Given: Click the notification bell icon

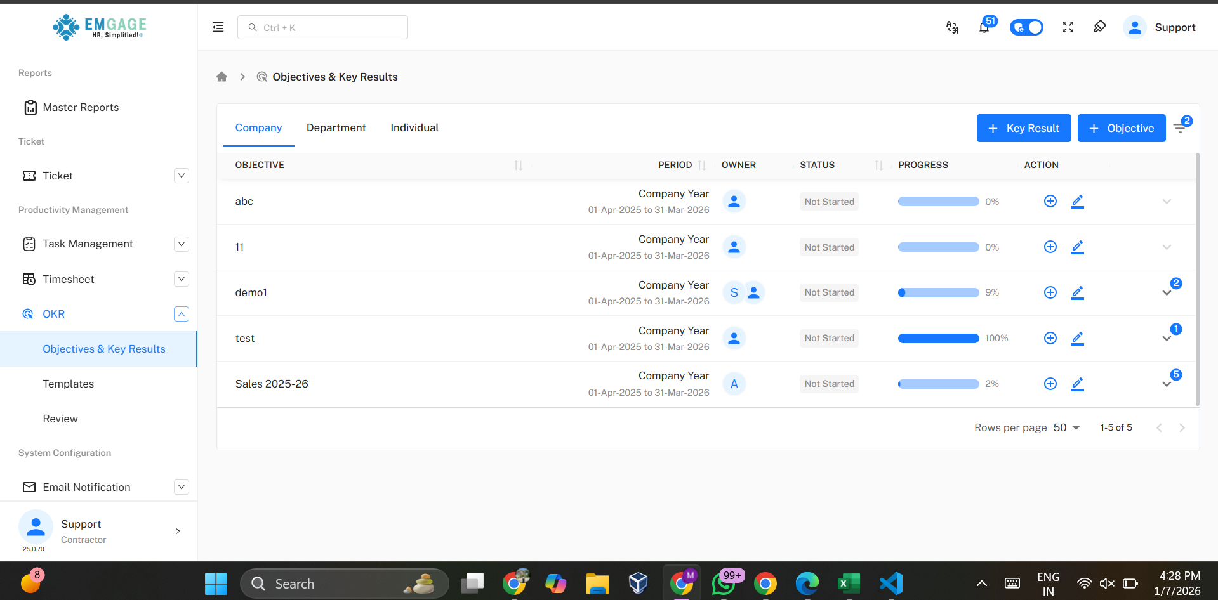Looking at the screenshot, I should pos(984,27).
